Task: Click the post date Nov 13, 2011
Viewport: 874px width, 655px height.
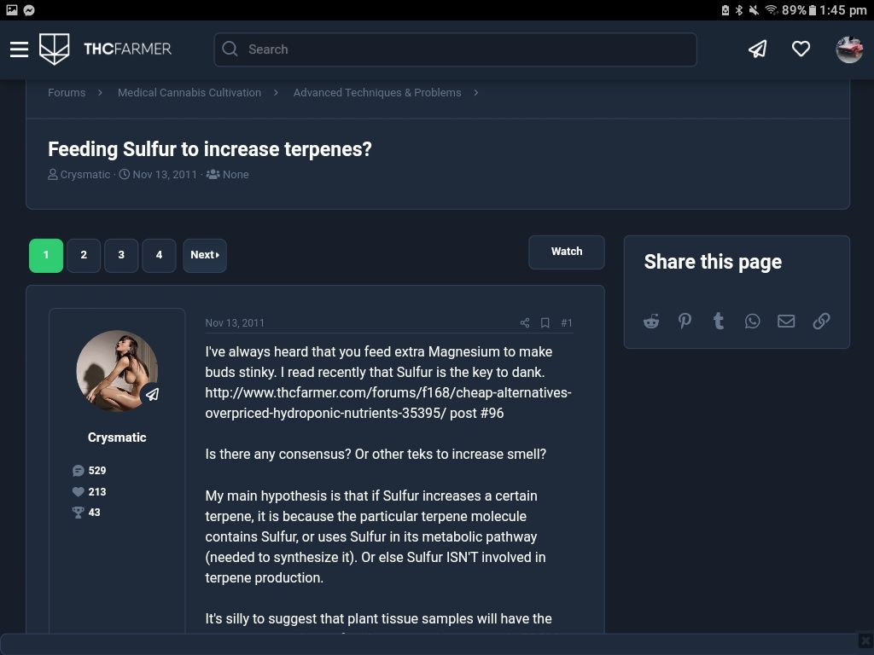Action: (x=235, y=323)
